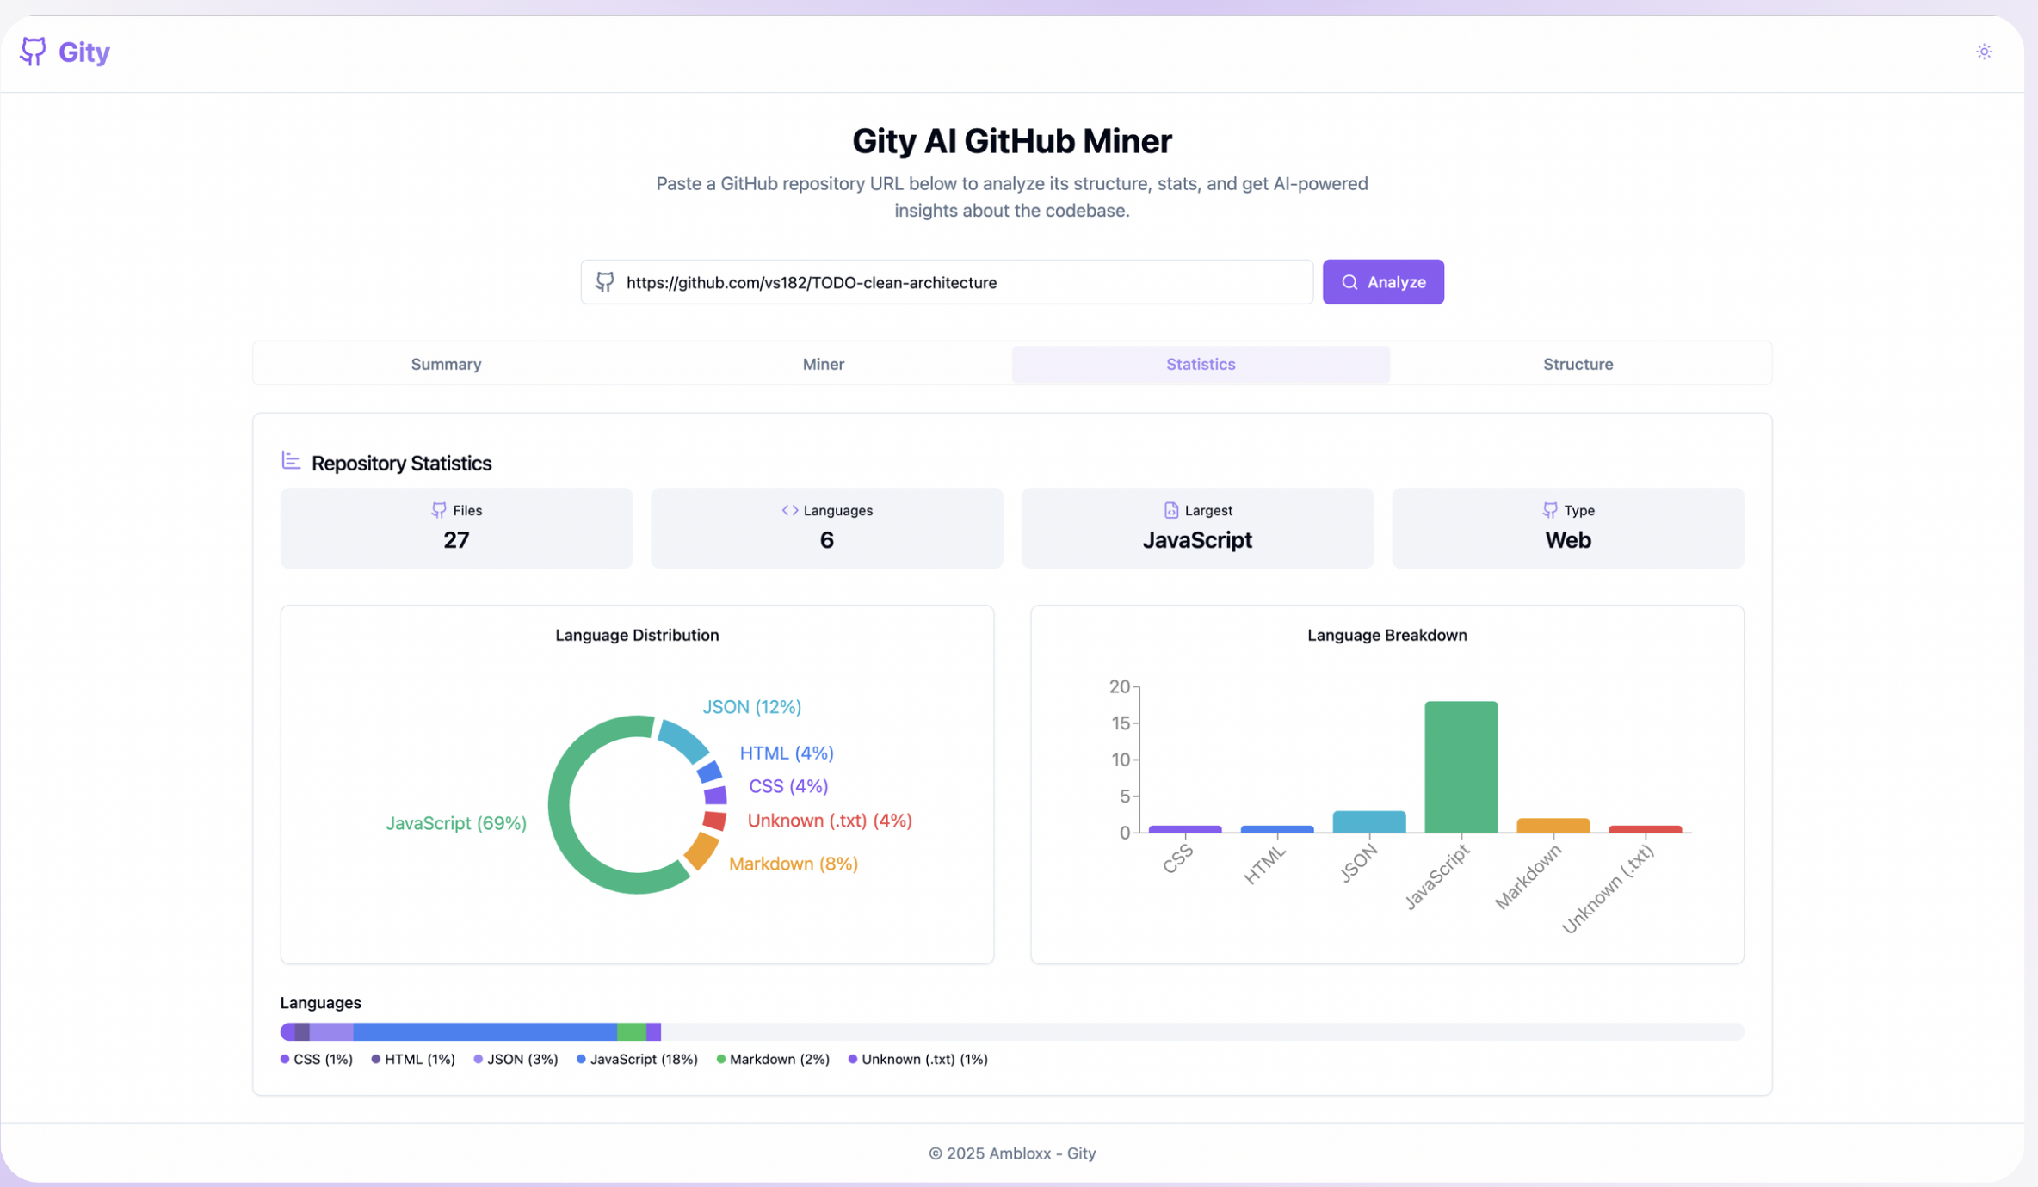Click the GitHub icon inside URL field
This screenshot has width=2038, height=1187.
[605, 282]
